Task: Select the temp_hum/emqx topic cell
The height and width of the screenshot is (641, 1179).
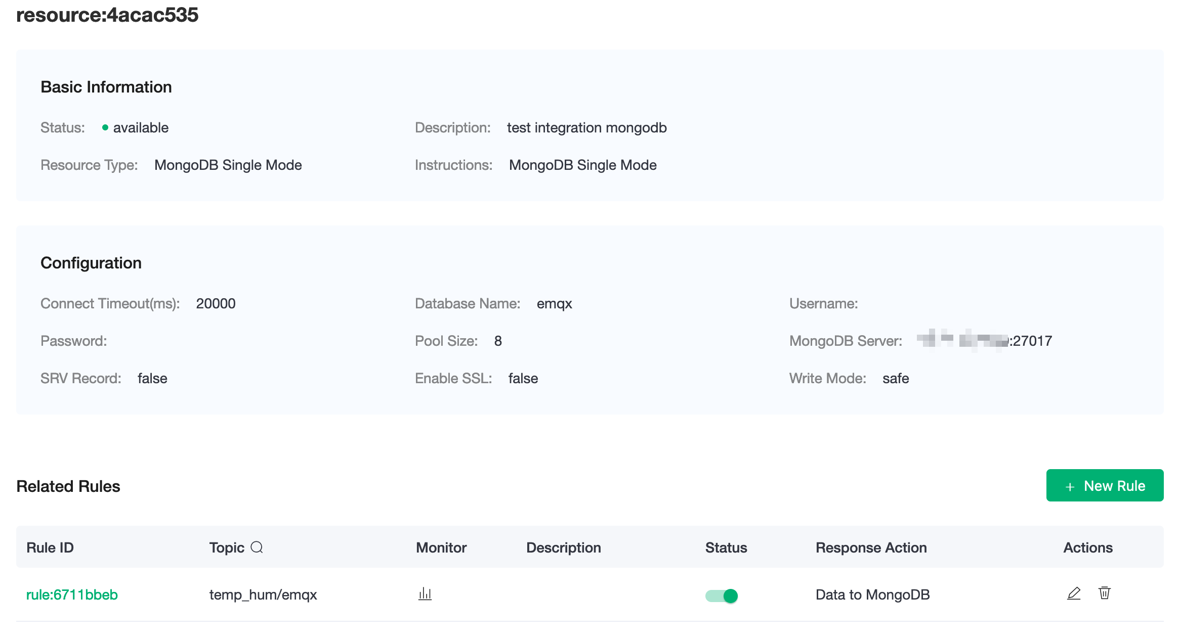Action: click(263, 594)
